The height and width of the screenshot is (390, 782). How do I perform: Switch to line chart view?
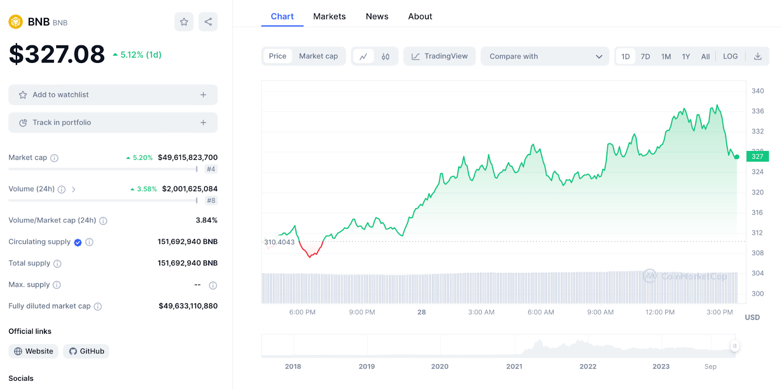coord(363,56)
